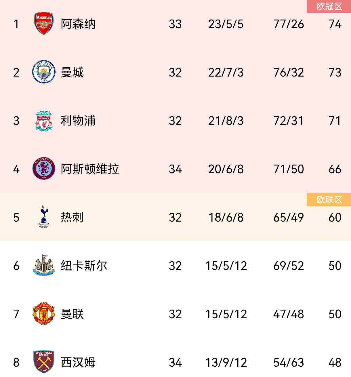Image resolution: width=351 pixels, height=377 pixels.
Task: Select the West Ham United crest
Action: click(44, 362)
